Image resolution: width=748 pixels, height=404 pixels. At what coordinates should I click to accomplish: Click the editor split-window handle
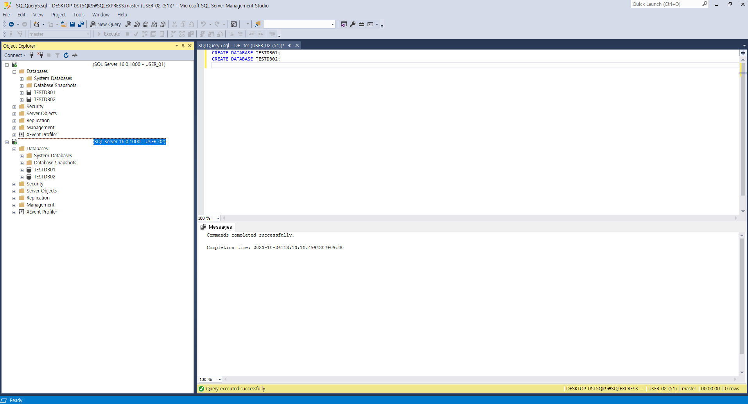743,53
